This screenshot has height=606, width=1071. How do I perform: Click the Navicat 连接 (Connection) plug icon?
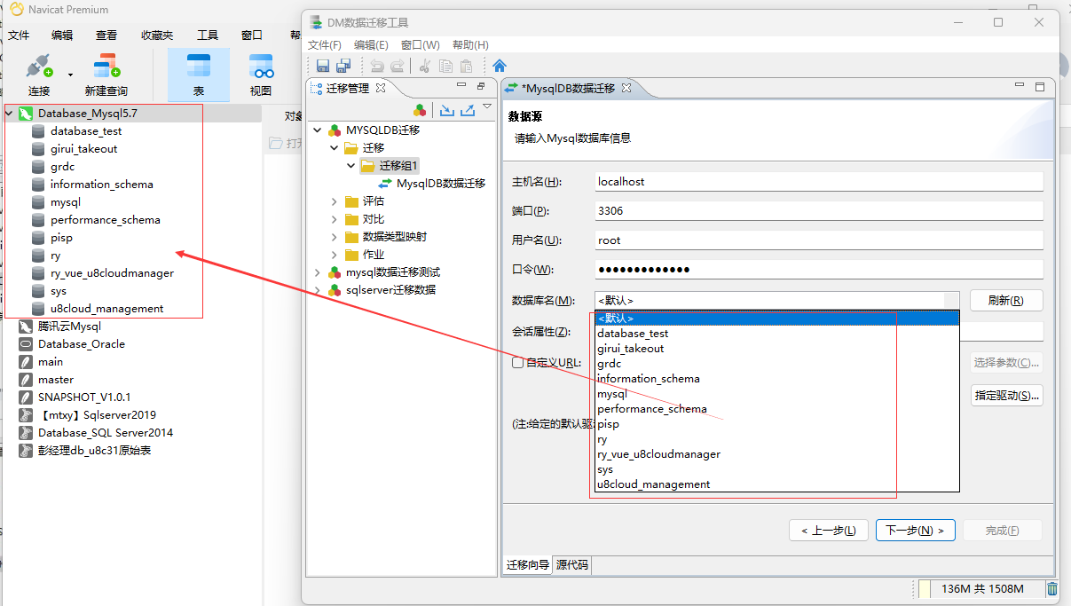tap(38, 67)
